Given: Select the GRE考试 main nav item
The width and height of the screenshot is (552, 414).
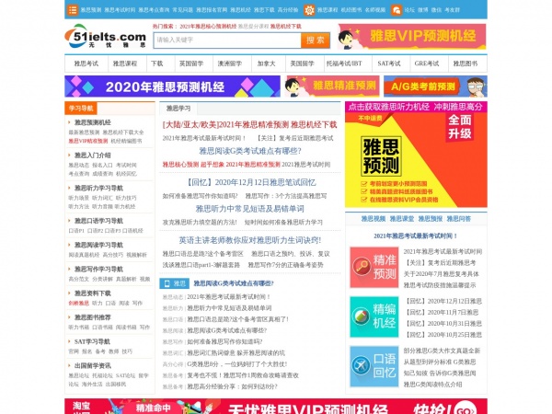Looking at the screenshot, I should (x=427, y=63).
